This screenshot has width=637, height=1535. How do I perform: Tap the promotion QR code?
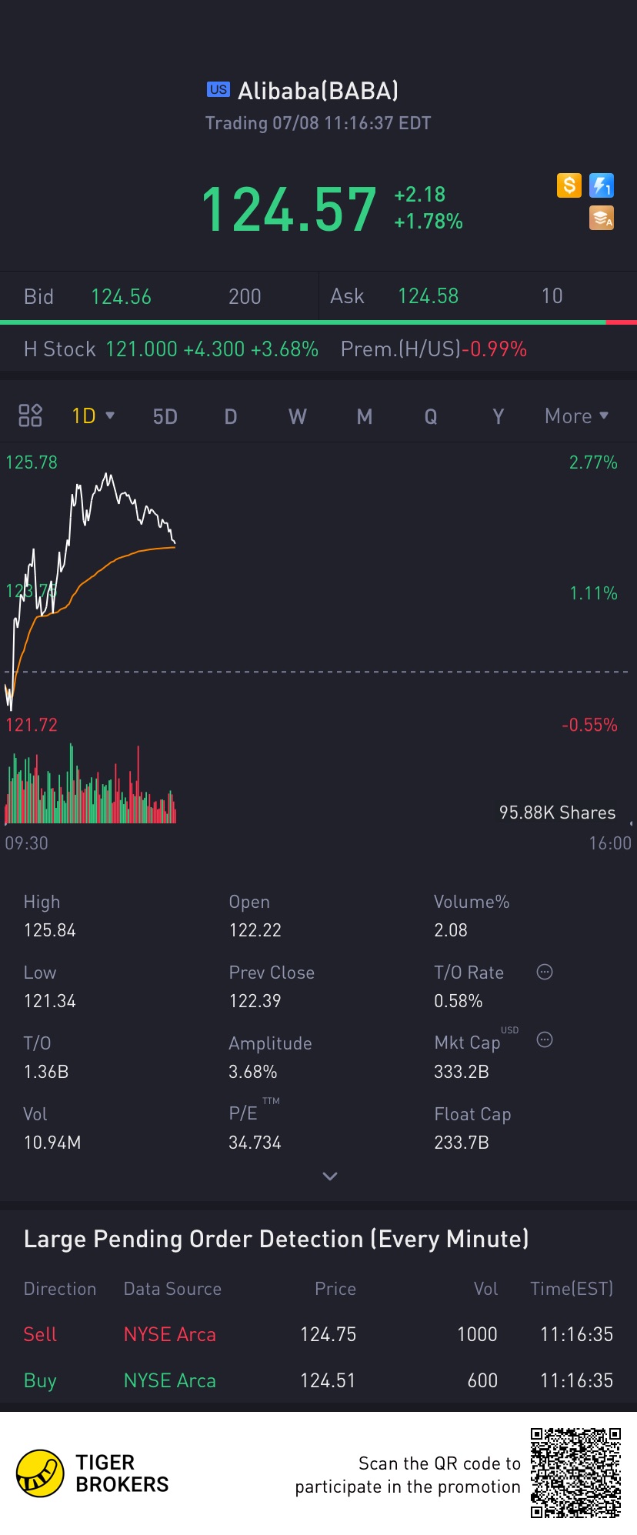tap(575, 1473)
